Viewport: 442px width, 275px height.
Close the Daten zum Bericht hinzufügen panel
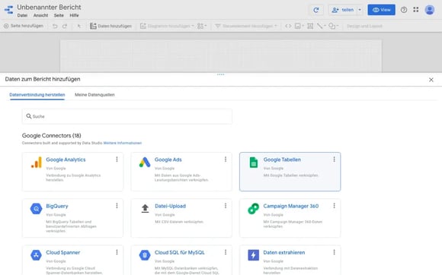pyautogui.click(x=431, y=80)
